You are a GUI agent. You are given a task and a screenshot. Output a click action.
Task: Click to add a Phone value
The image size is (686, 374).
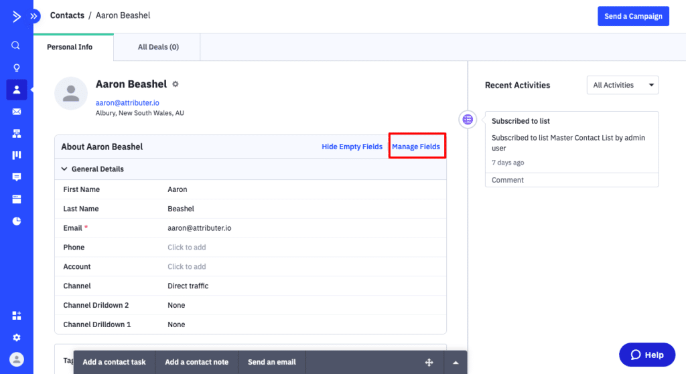pyautogui.click(x=187, y=248)
